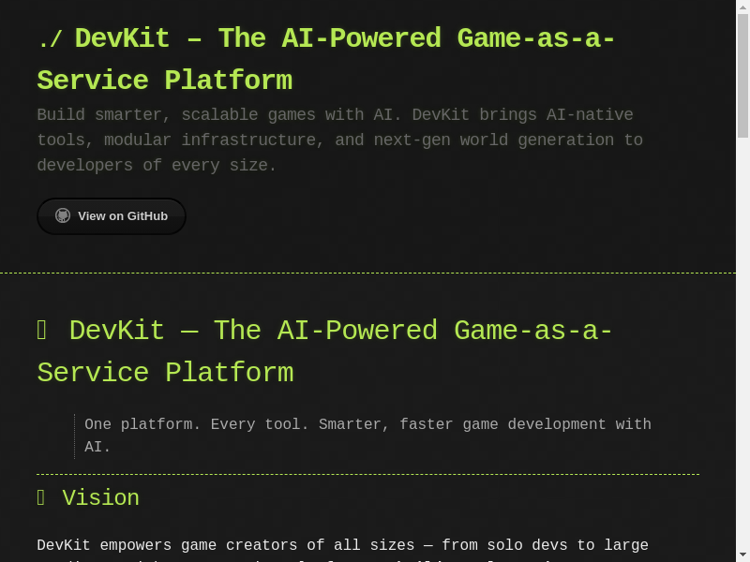Click the GitHub octocat icon
Image resolution: width=750 pixels, height=562 pixels.
tap(63, 215)
